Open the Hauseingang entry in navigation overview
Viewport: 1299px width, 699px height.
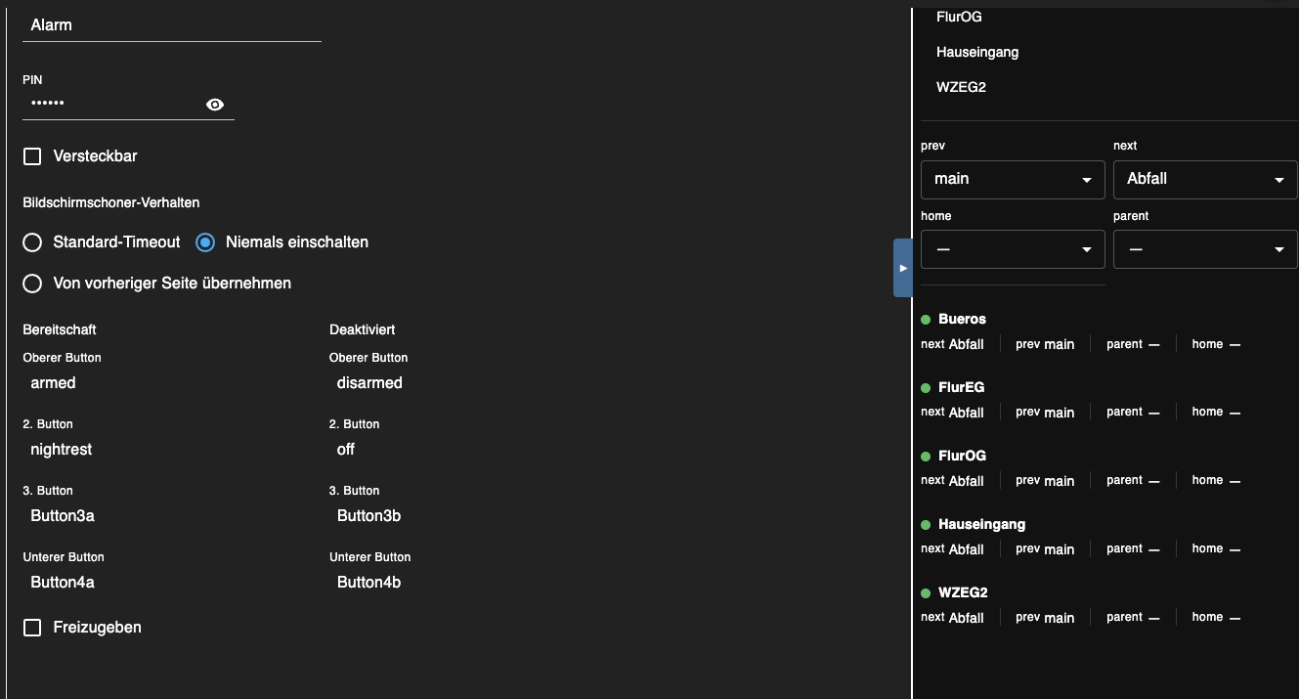point(981,525)
